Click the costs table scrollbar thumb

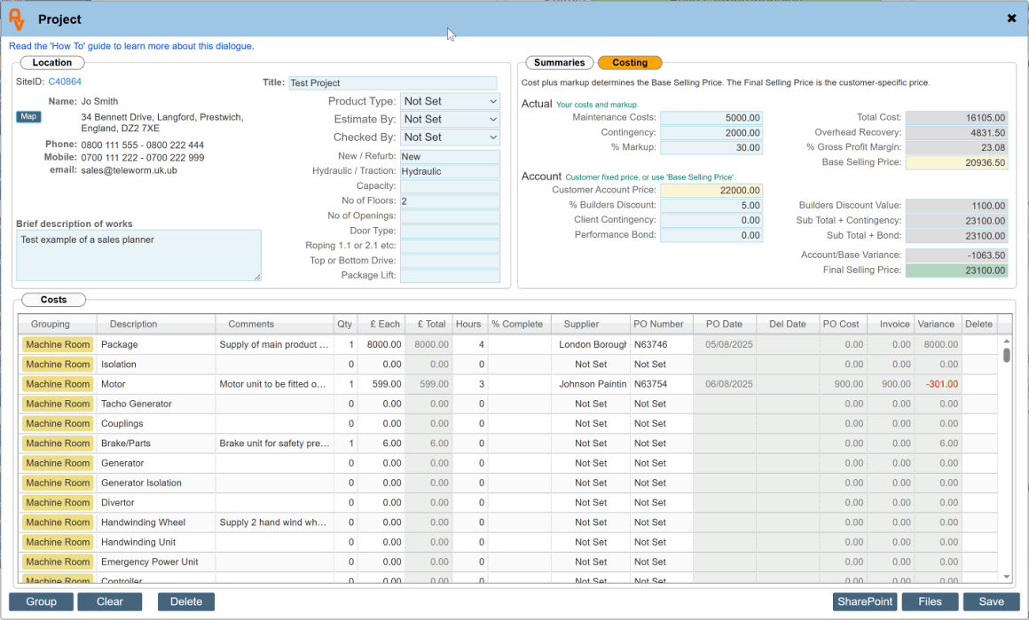pos(1007,355)
